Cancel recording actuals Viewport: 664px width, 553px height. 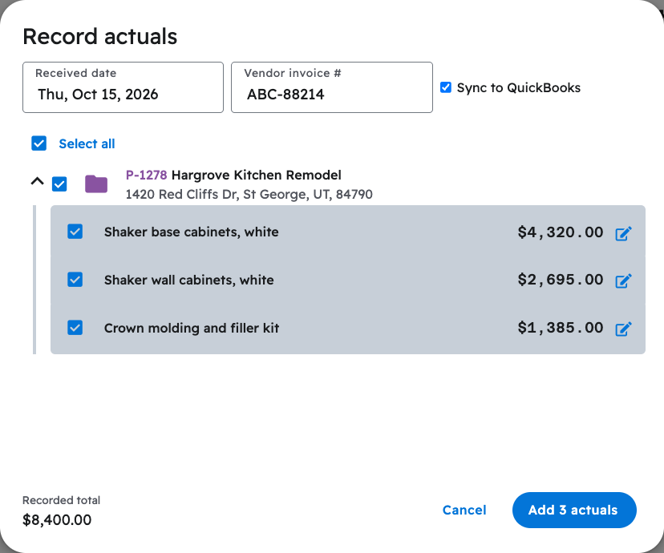pos(464,510)
